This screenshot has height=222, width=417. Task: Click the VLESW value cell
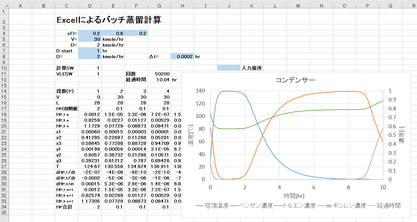90,74
